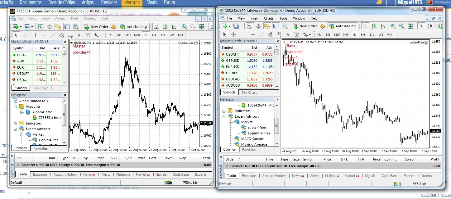Expand Indicators node in Alpari Navigator
The image size is (451, 199).
(15, 123)
